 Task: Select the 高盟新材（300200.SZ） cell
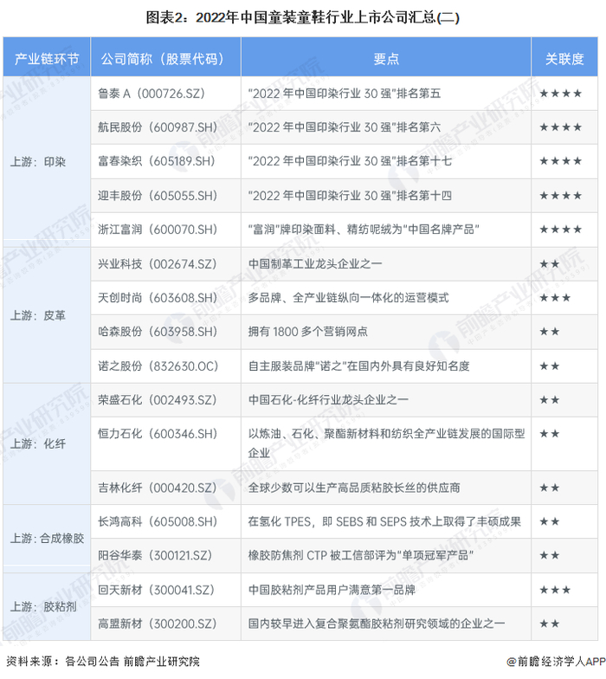(x=166, y=624)
